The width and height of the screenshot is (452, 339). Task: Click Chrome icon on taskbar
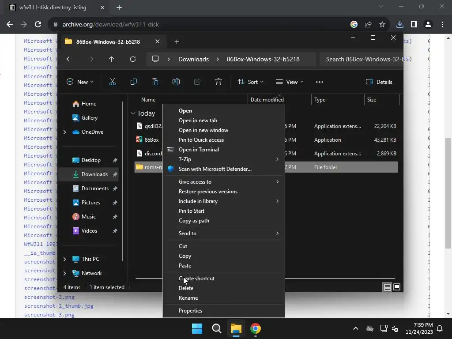[256, 328]
